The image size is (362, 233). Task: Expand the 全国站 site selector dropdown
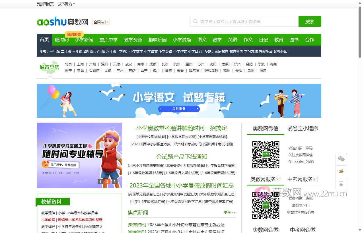(x=100, y=22)
